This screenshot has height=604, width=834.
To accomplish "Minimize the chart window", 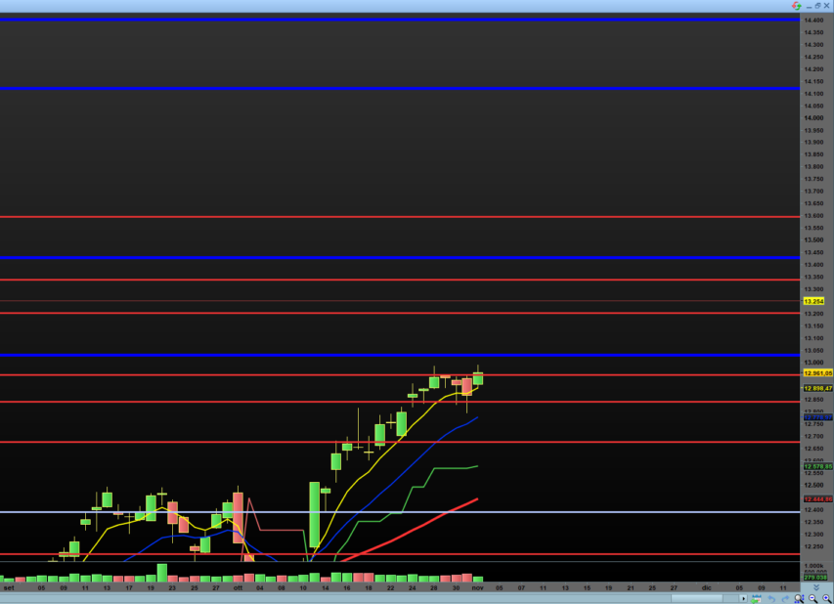I will tap(809, 5).
